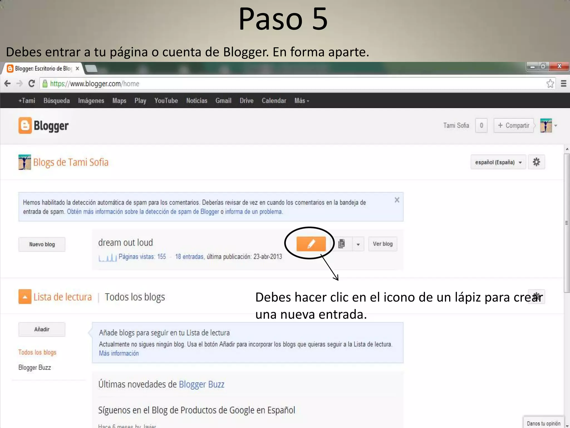Viewport: 570px width, 428px height.
Task: Click the Añadir button
Action: [42, 329]
